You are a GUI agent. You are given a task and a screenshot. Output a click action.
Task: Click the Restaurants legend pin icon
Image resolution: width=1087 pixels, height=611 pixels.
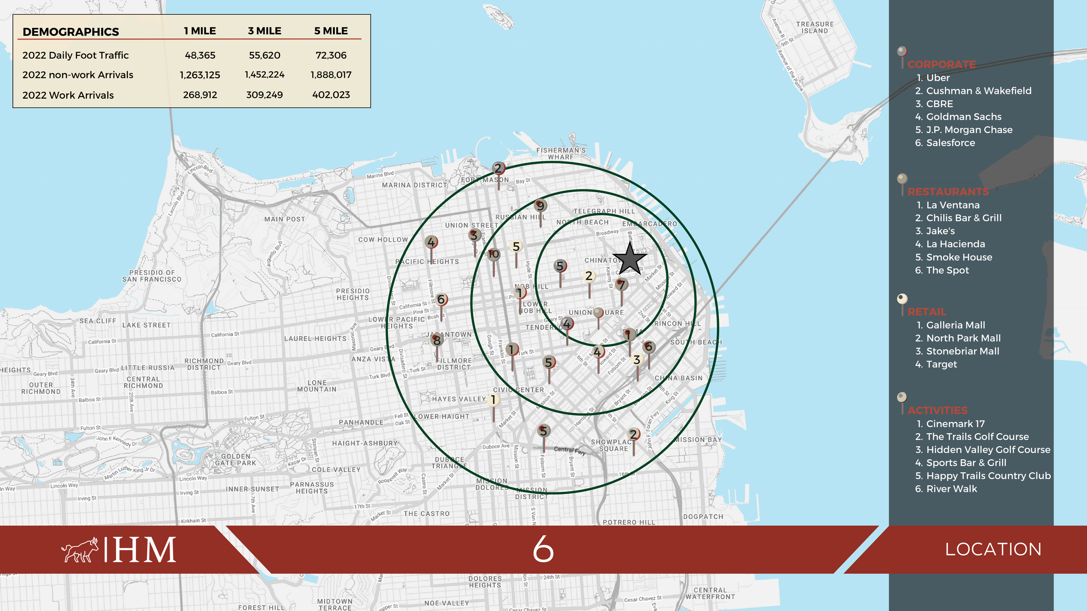pos(902,184)
